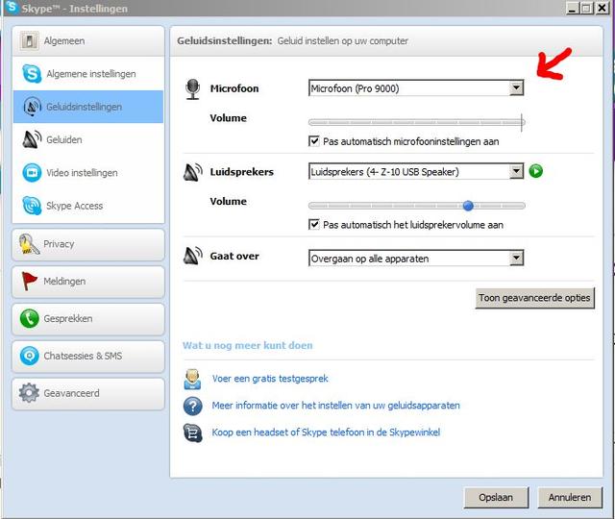Open the Meldingen section with flag icon
This screenshot has width=615, height=519.
coord(87,282)
